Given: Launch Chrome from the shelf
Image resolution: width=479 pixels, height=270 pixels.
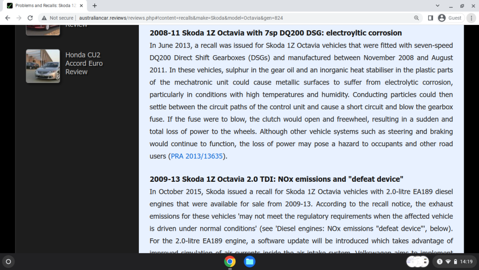Looking at the screenshot, I should (230, 261).
